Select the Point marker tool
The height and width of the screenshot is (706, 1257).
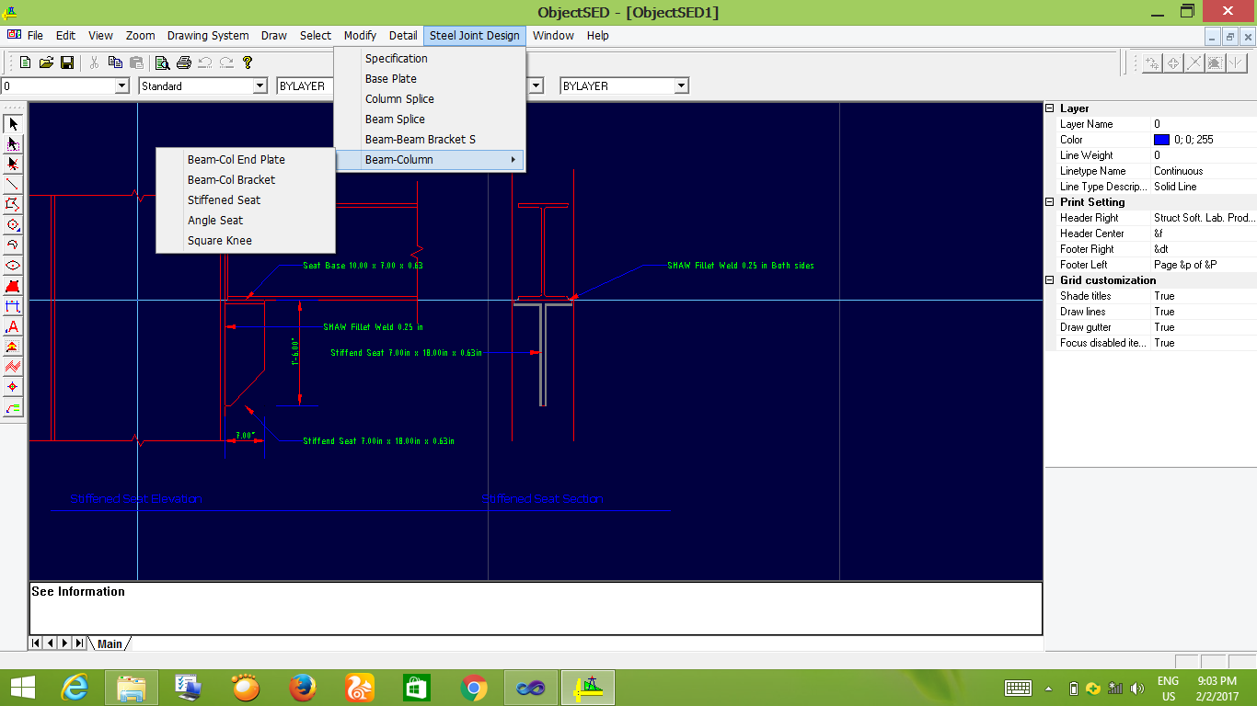13,387
